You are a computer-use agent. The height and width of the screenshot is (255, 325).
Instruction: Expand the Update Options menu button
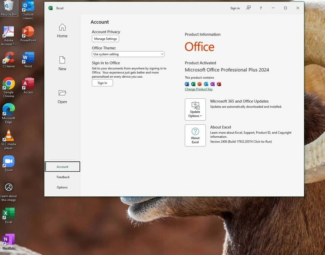(x=195, y=109)
